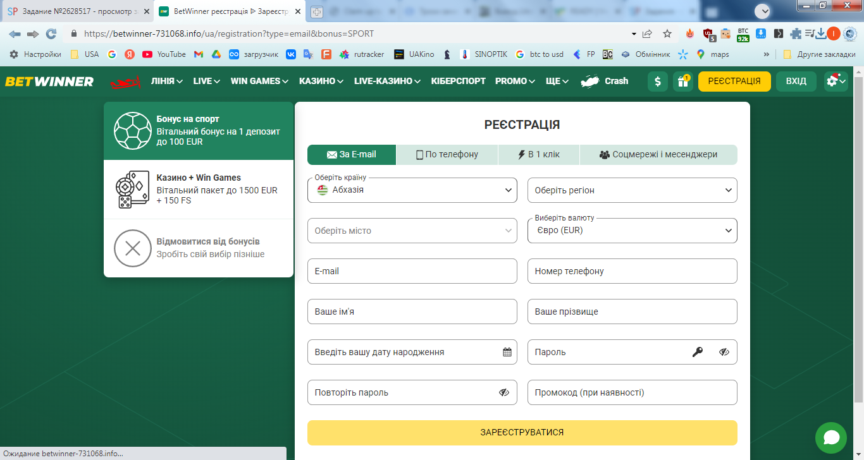Click the Ваше ім'я input field
Viewport: 864px width, 460px height.
(x=412, y=312)
